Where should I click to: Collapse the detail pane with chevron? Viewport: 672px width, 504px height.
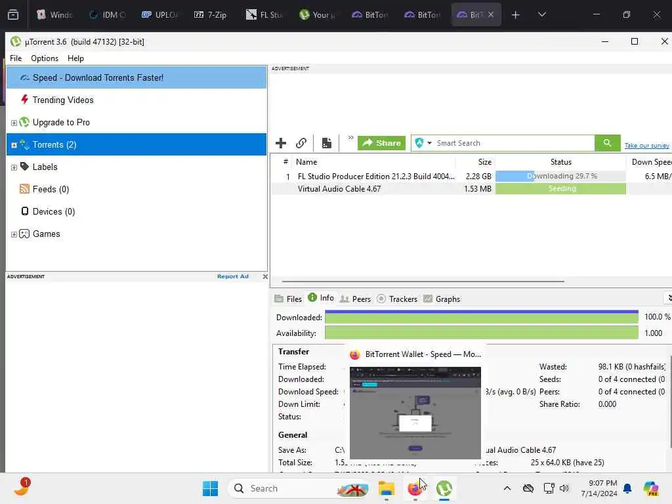pos(669,299)
